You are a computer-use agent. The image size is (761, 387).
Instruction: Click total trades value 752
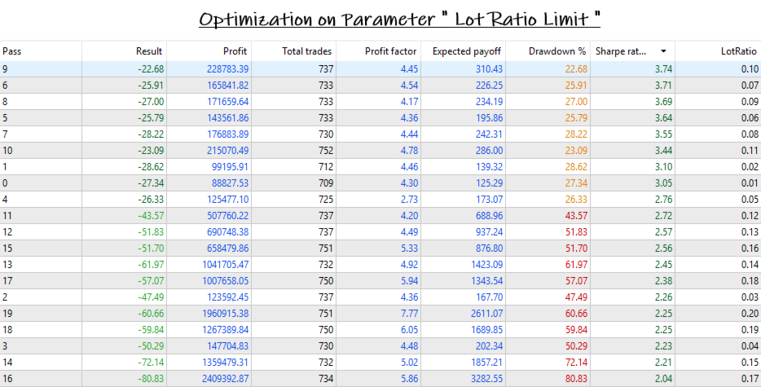click(x=326, y=151)
